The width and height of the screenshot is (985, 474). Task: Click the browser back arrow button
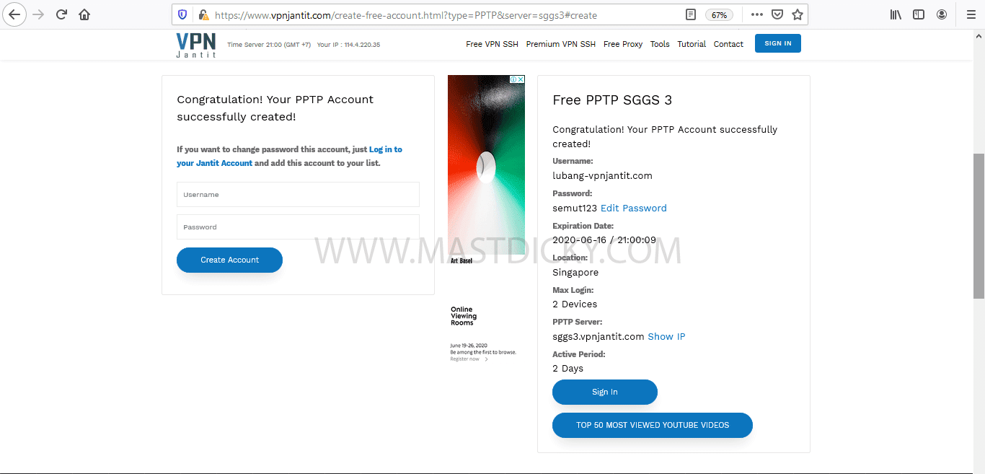[x=14, y=14]
